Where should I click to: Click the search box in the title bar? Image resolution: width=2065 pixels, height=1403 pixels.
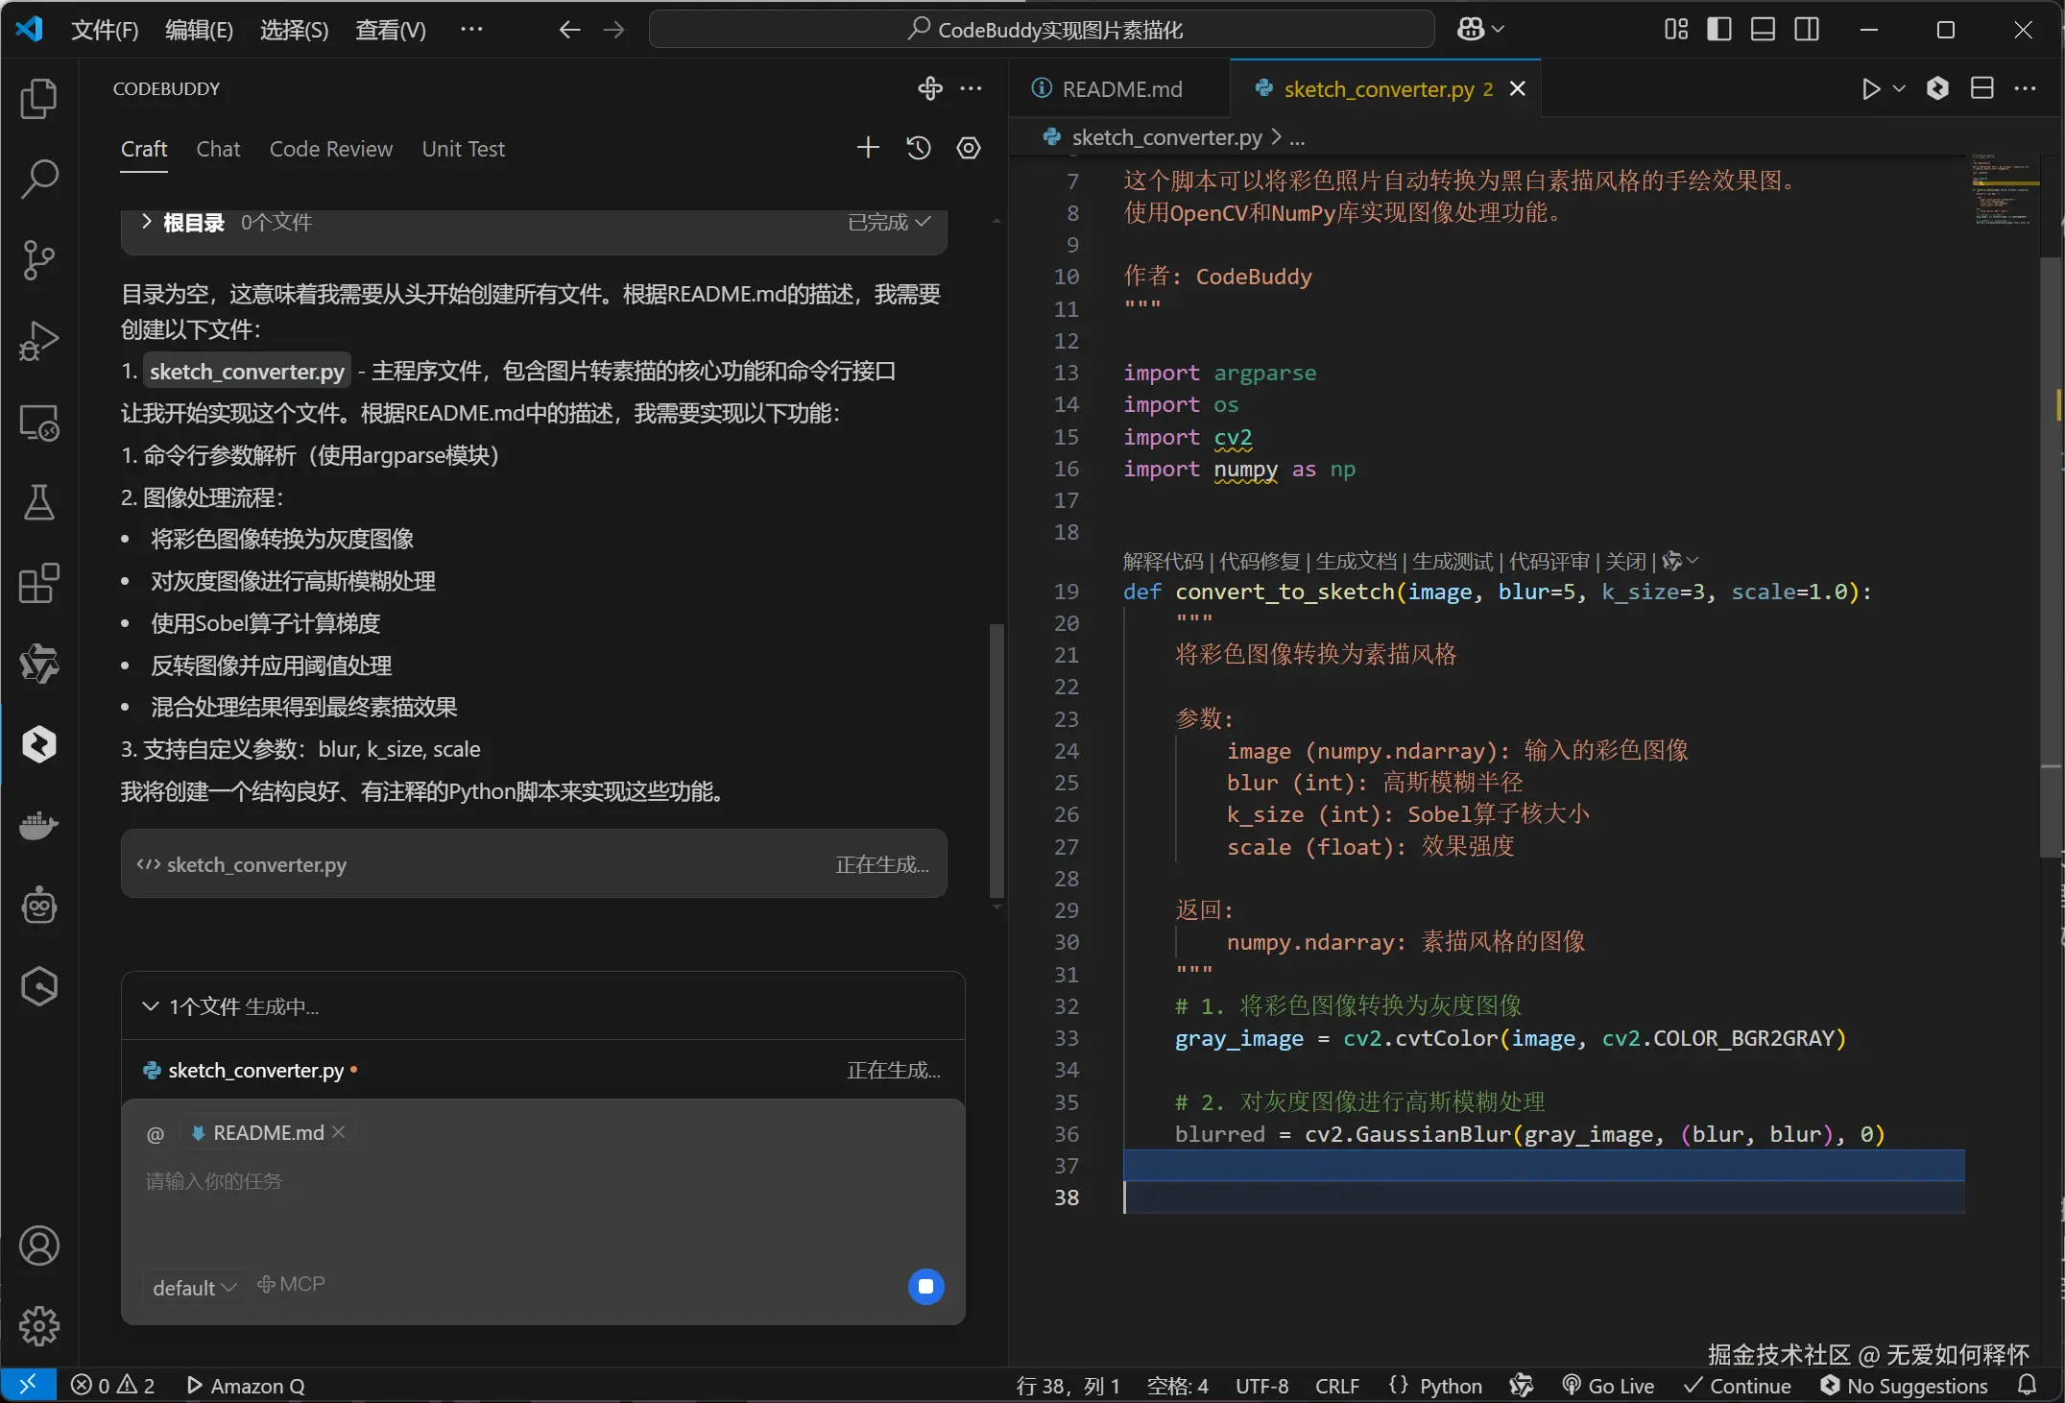[1042, 30]
